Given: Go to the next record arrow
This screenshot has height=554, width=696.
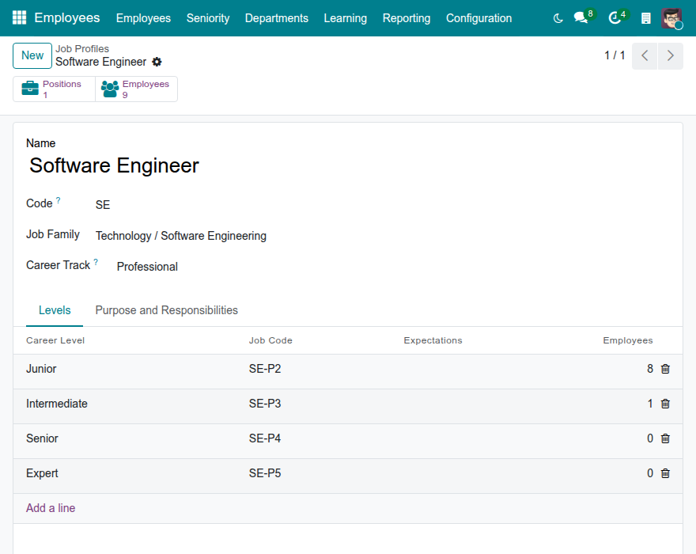Looking at the screenshot, I should 670,56.
